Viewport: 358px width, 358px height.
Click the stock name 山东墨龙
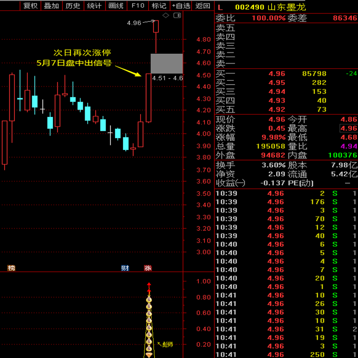pos(287,7)
